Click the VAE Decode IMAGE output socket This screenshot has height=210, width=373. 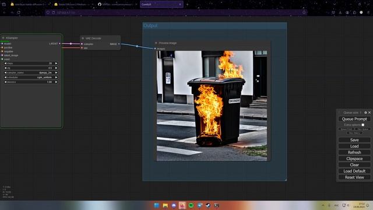[x=119, y=44]
